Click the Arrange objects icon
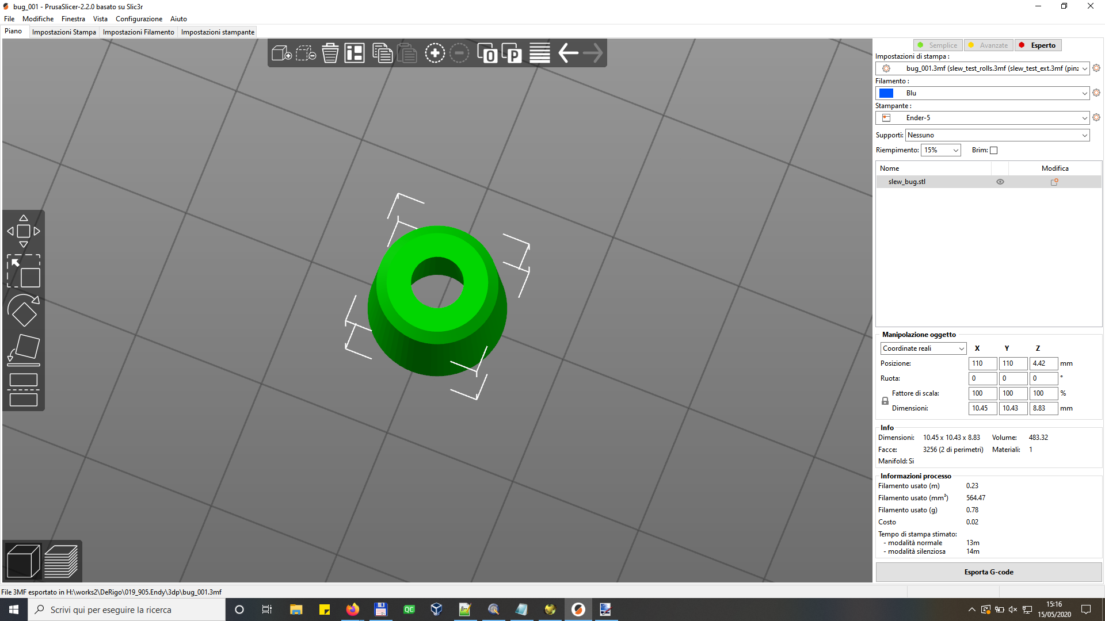Viewport: 1105px width, 621px height. tap(355, 53)
